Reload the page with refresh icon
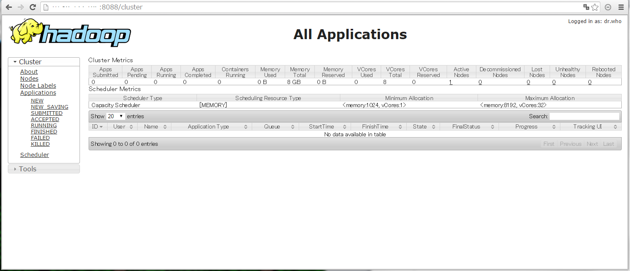This screenshot has width=630, height=271. tap(33, 7)
